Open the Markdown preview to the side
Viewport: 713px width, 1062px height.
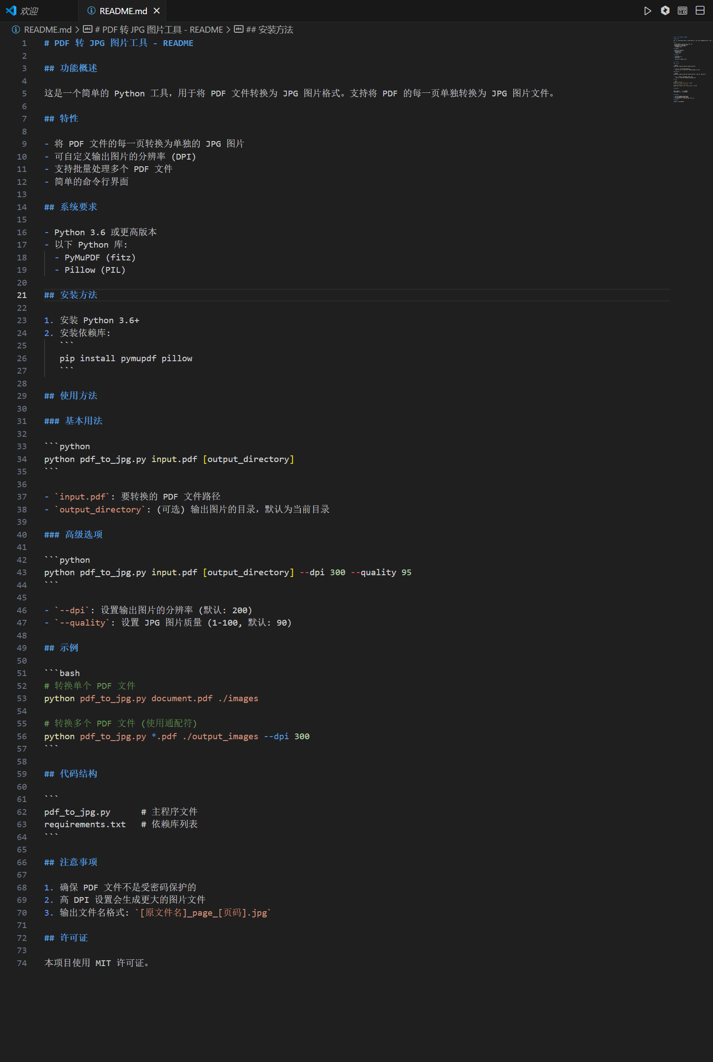pyautogui.click(x=682, y=11)
